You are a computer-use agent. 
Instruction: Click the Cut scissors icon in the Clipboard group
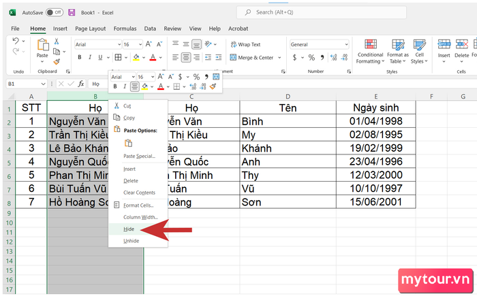pos(57,42)
